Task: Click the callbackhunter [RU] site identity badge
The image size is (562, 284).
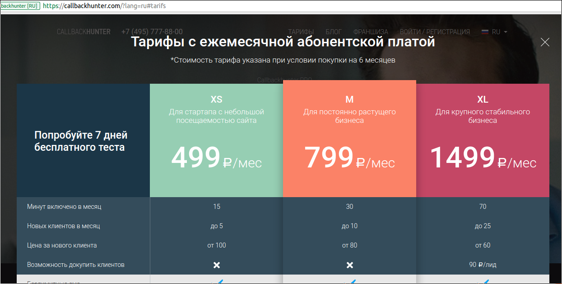Action: point(20,6)
